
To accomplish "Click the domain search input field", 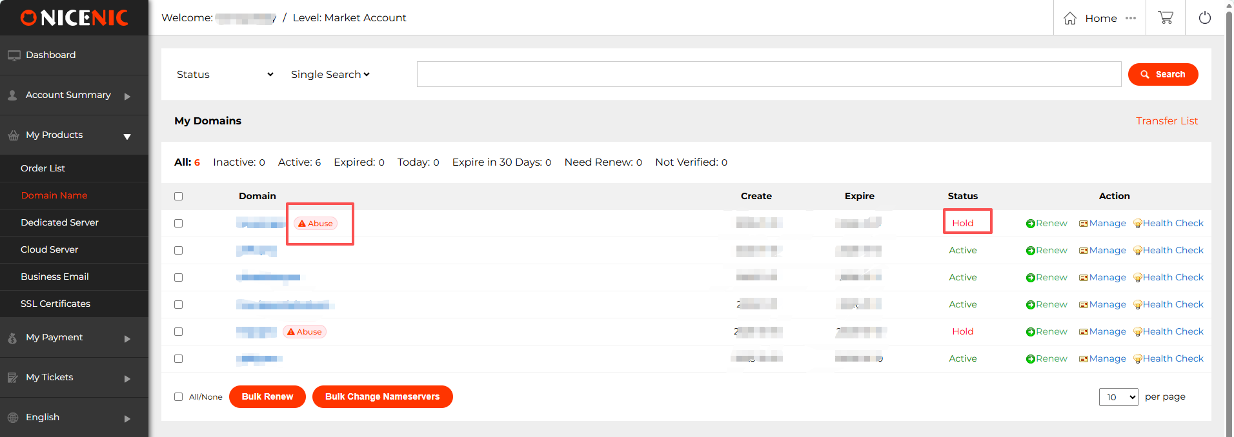I will tap(768, 74).
